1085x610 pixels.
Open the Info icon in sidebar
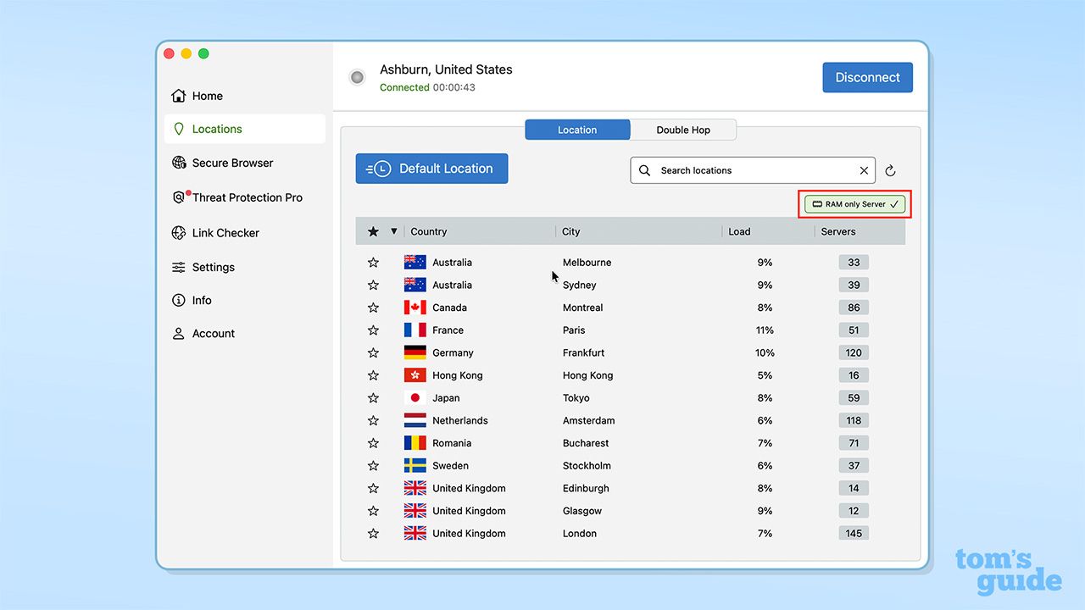click(x=179, y=300)
